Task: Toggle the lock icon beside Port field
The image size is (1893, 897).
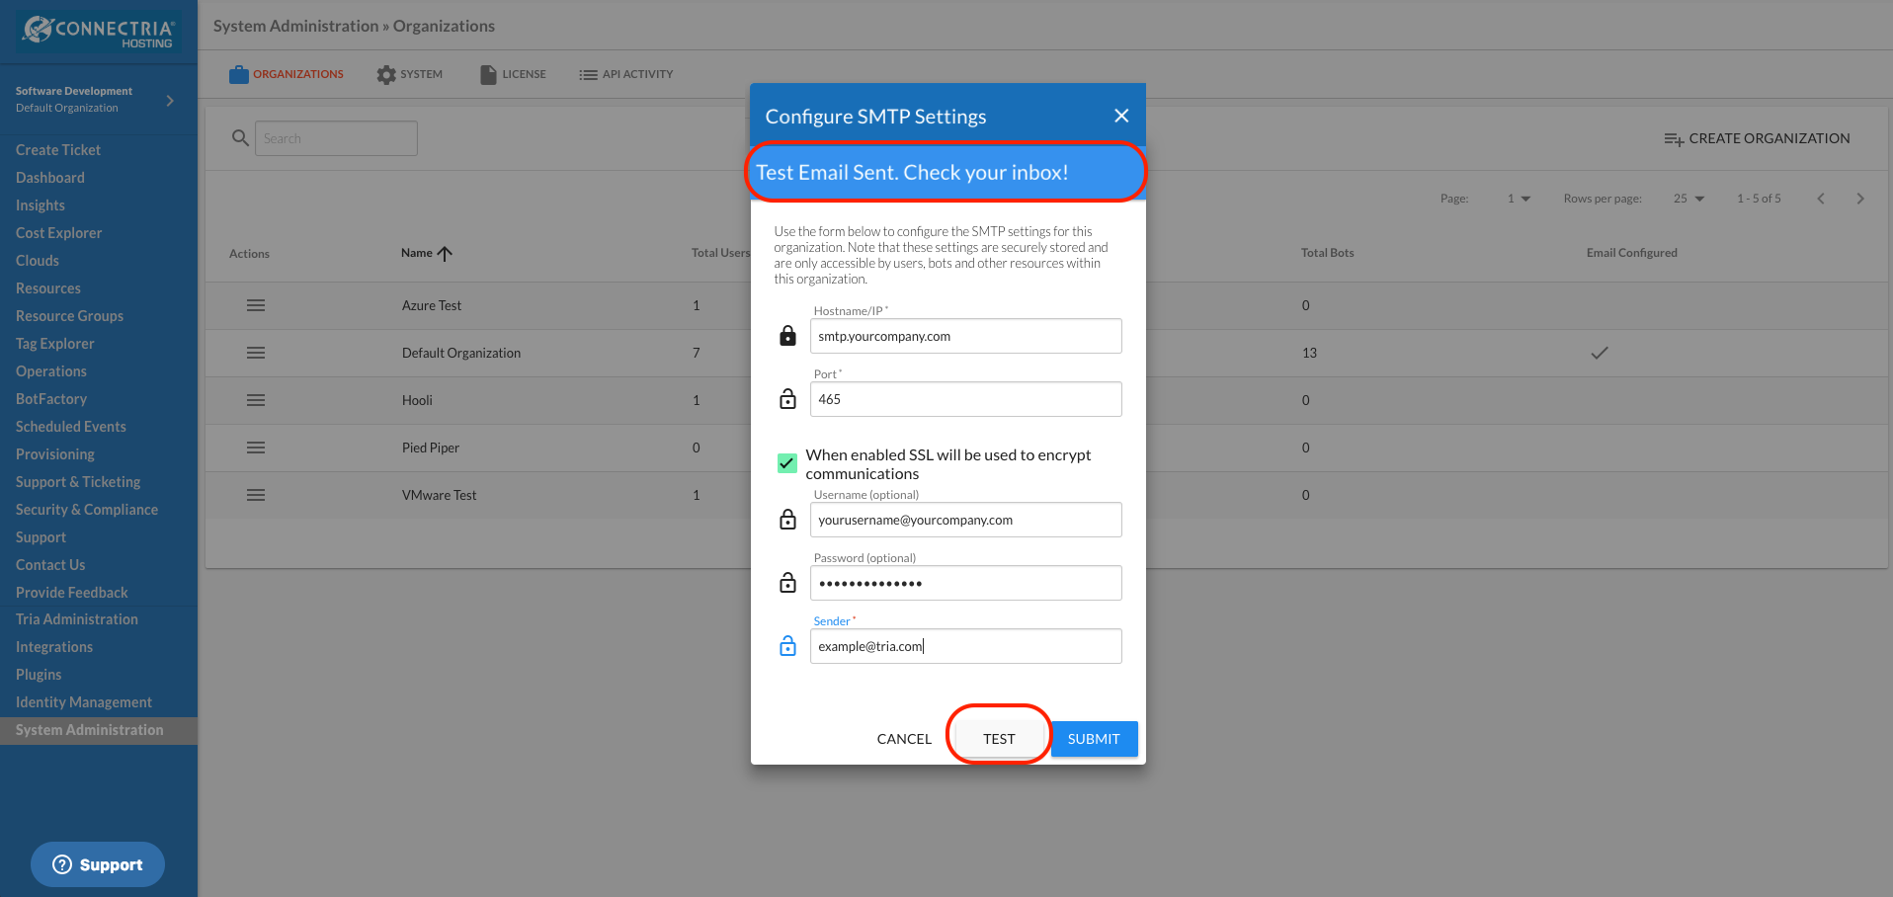Action: pos(787,399)
